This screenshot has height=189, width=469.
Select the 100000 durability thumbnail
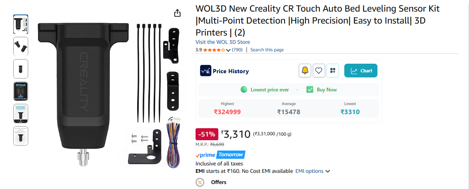pos(21,113)
